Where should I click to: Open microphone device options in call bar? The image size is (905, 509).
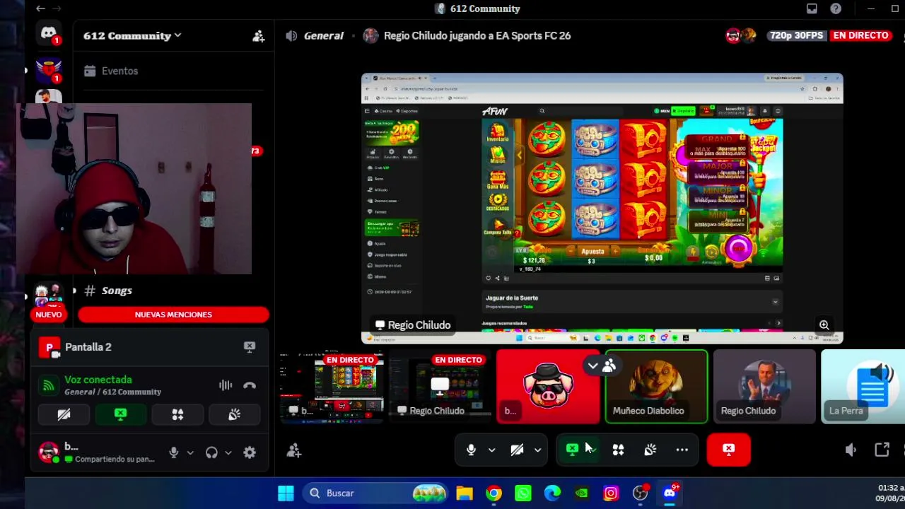(x=491, y=450)
